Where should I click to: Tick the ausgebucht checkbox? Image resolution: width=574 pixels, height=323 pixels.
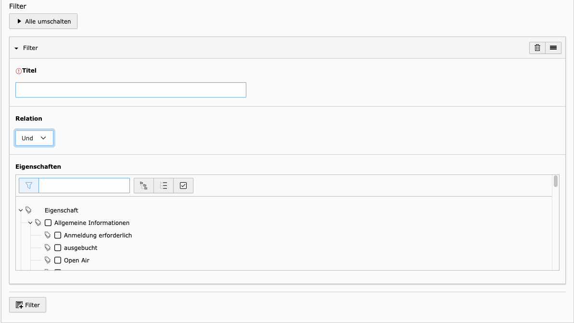point(58,248)
